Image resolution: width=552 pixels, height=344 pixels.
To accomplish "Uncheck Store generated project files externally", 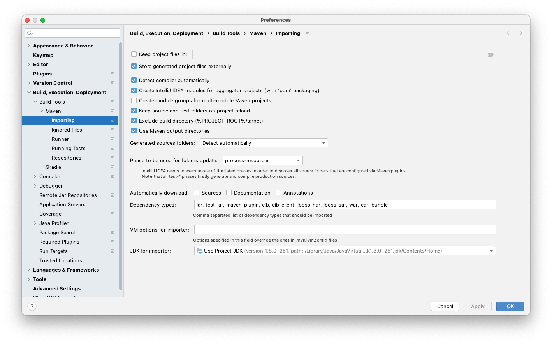I will point(134,66).
